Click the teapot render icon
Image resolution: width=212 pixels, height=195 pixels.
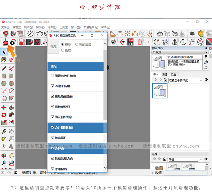(40, 33)
